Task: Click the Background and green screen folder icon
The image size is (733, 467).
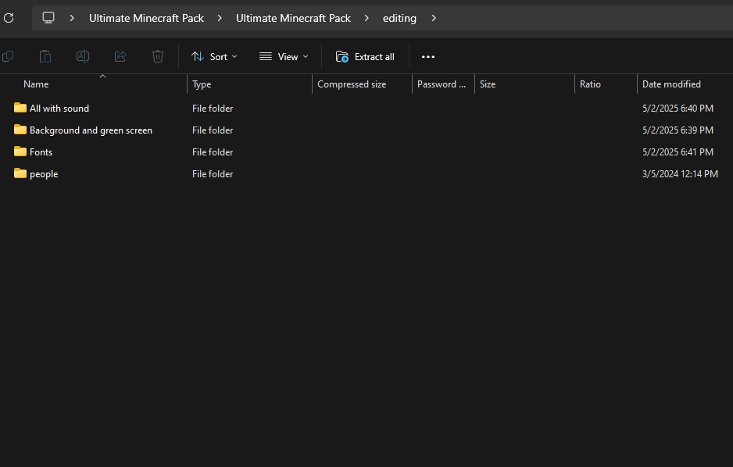Action: [x=20, y=130]
